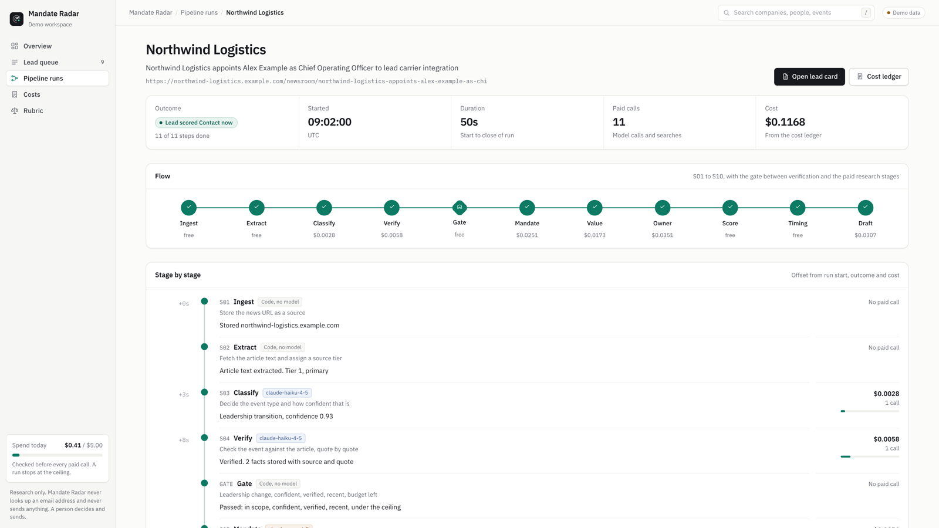Click 'Leadership transition, confidence 0.93' text
Image resolution: width=939 pixels, height=528 pixels.
(276, 417)
